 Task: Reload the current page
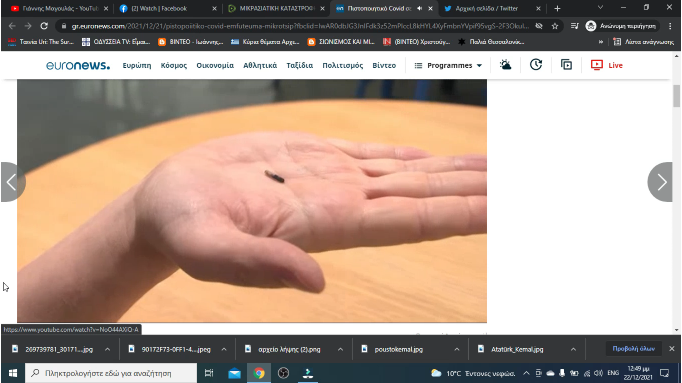point(44,26)
